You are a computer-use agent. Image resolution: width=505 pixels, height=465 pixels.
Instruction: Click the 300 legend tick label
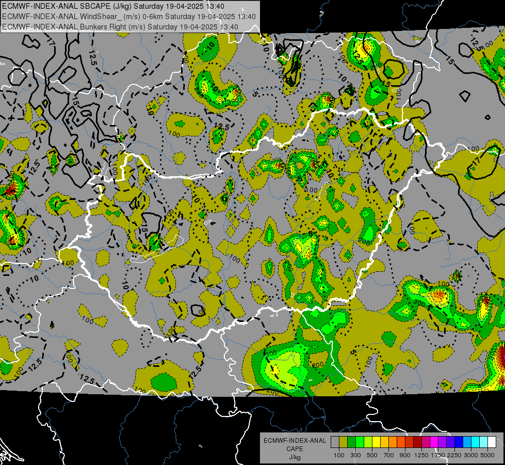(355, 455)
